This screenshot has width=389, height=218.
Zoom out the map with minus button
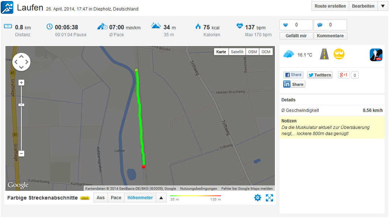pyautogui.click(x=21, y=154)
